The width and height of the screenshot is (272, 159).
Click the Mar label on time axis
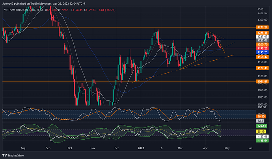pyautogui.click(x=180, y=148)
